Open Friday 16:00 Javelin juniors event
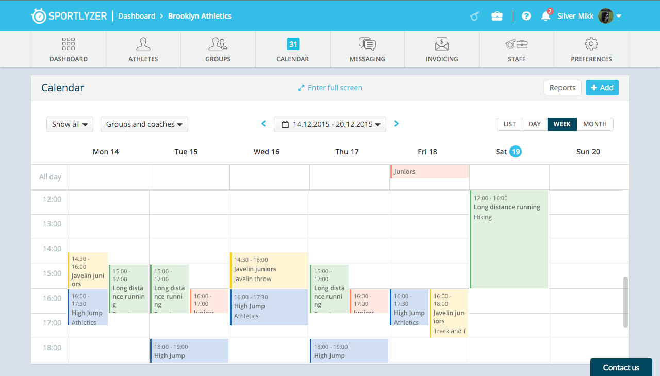The width and height of the screenshot is (660, 376). [x=449, y=314]
